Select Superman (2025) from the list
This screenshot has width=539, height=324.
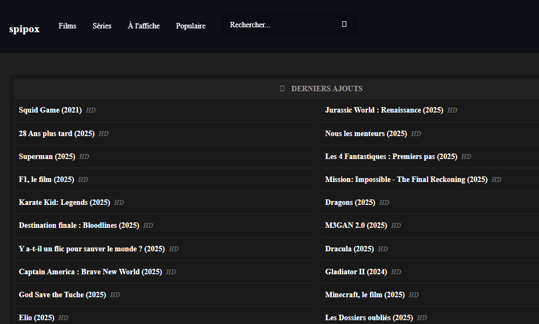47,157
